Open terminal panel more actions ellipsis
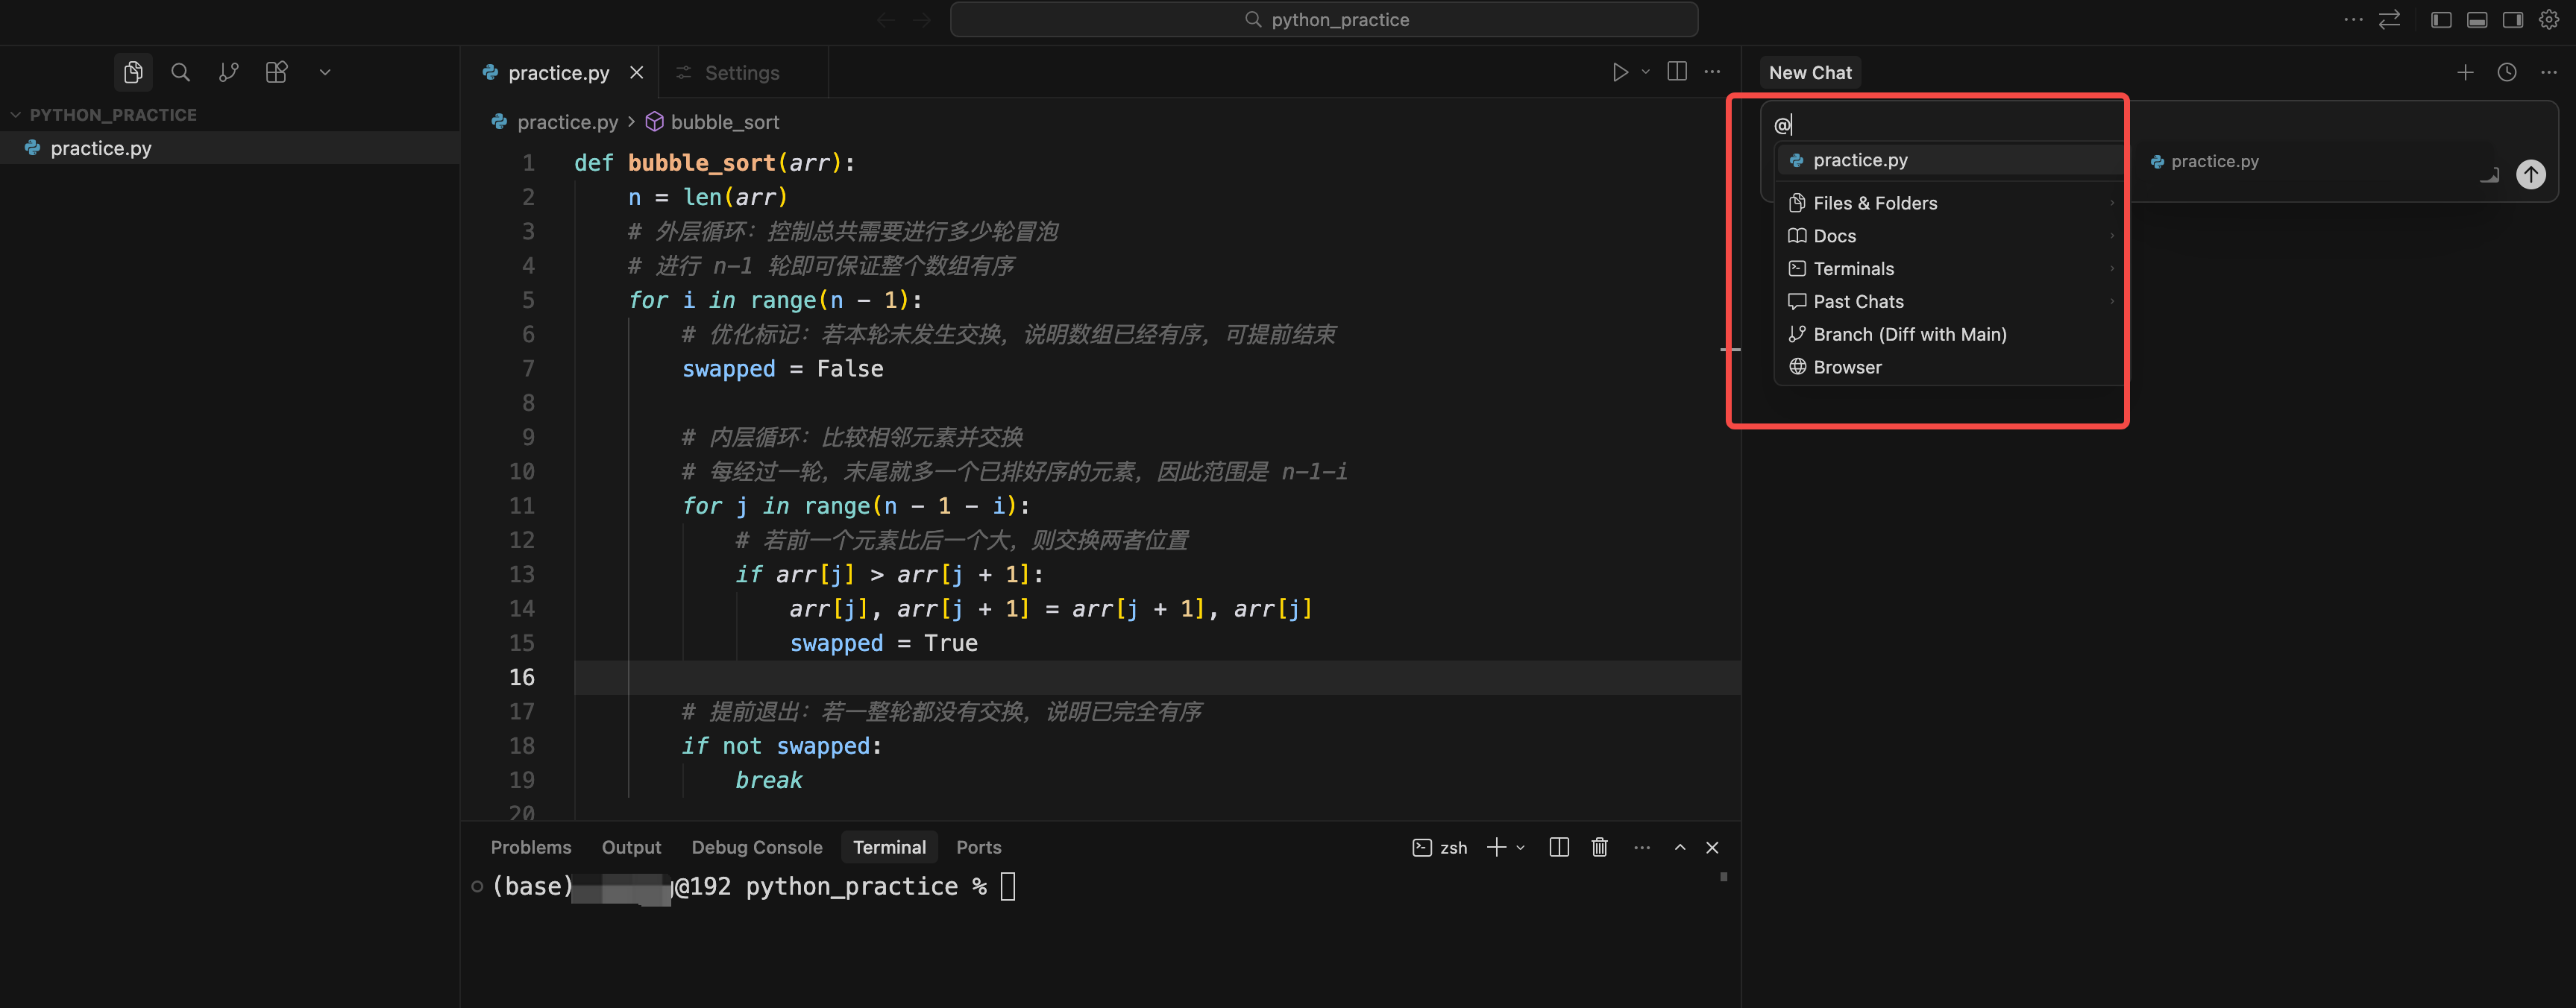 coord(1642,848)
